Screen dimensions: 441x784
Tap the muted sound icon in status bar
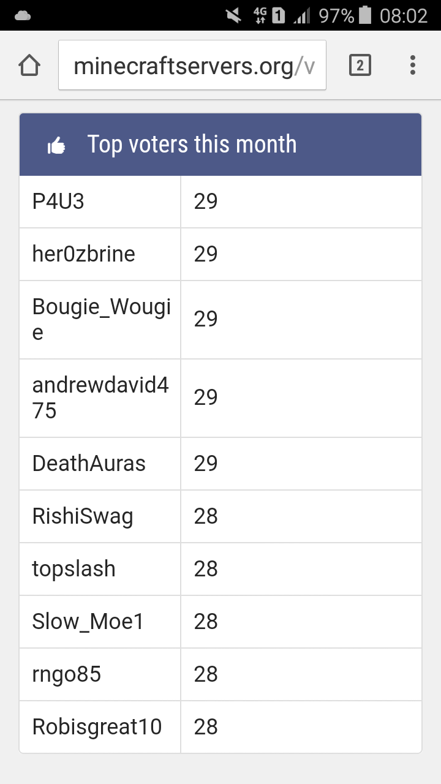[233, 15]
